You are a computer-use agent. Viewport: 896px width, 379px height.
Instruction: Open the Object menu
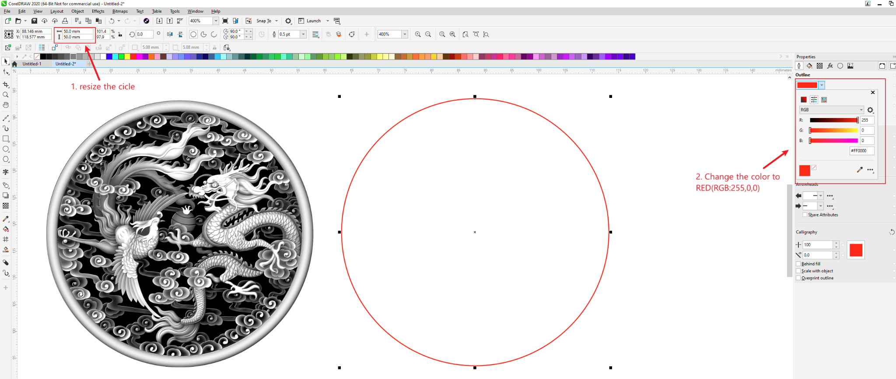[77, 11]
